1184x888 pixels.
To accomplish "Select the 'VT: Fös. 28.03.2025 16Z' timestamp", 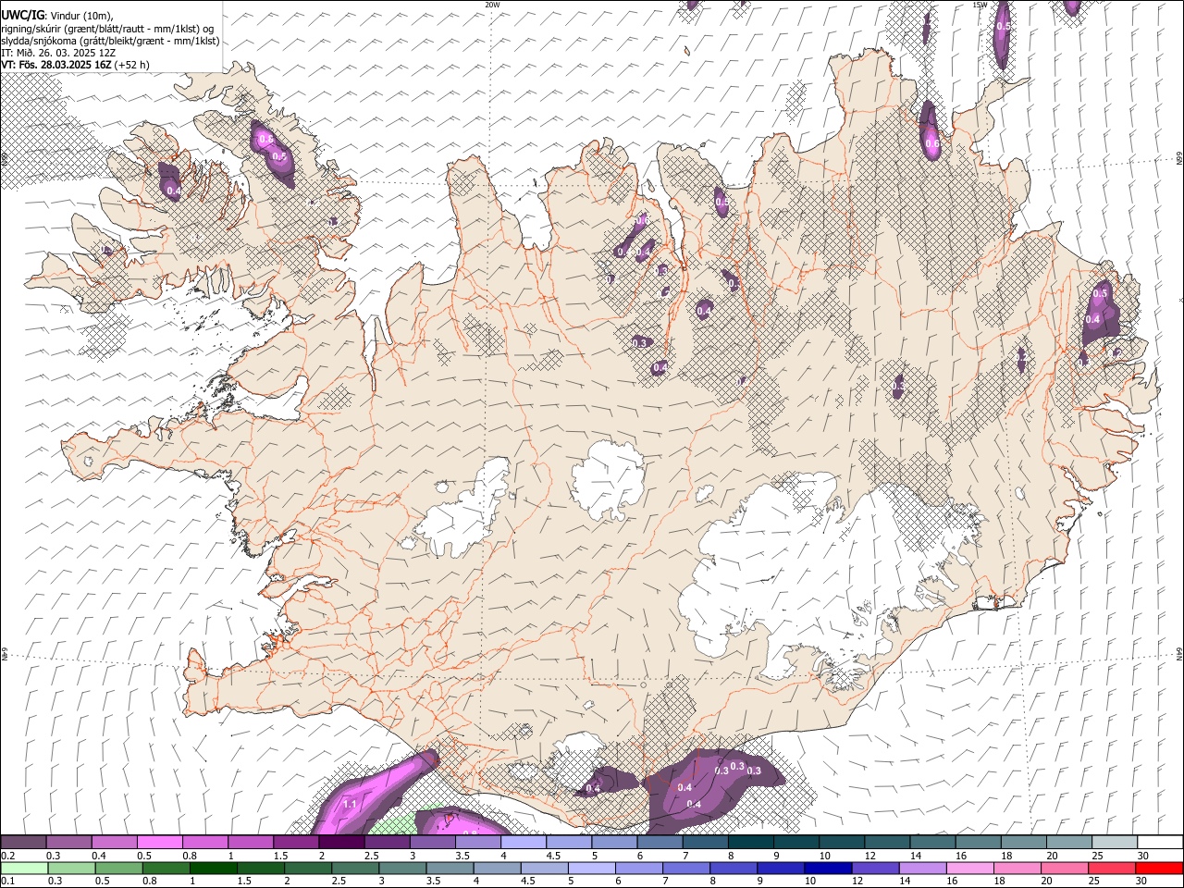I will [55, 65].
